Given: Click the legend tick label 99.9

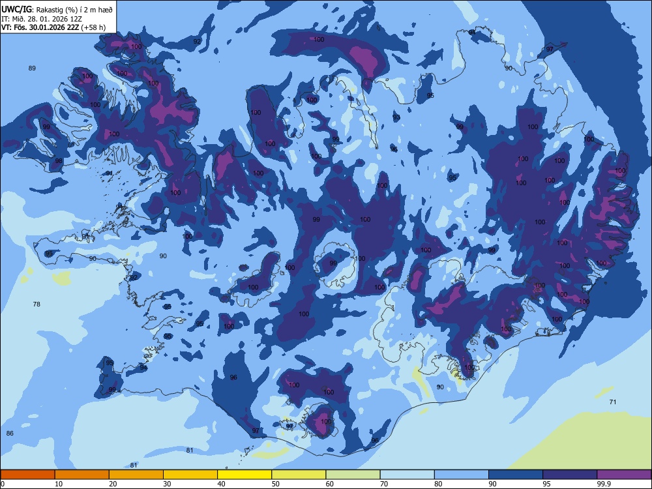Looking at the screenshot, I should pos(603,484).
